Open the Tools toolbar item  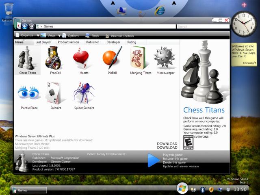click(x=92, y=36)
